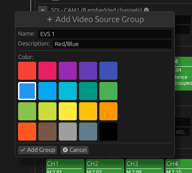The width and height of the screenshot is (192, 173).
Task: Select the grey color swatch
Action: tap(68, 132)
